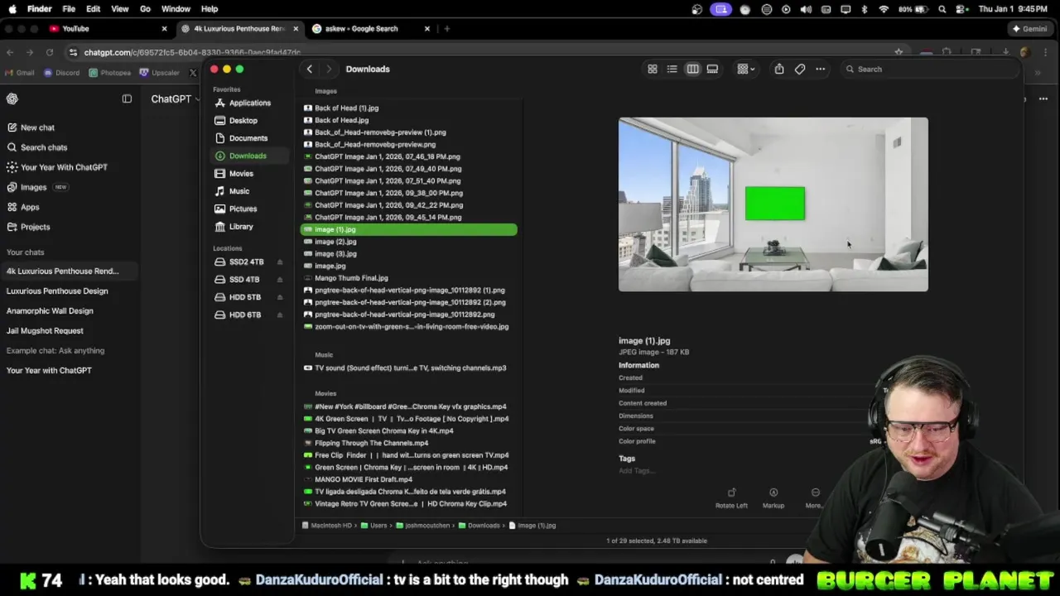Open a new browser tab
The image size is (1060, 596).
pyautogui.click(x=446, y=29)
